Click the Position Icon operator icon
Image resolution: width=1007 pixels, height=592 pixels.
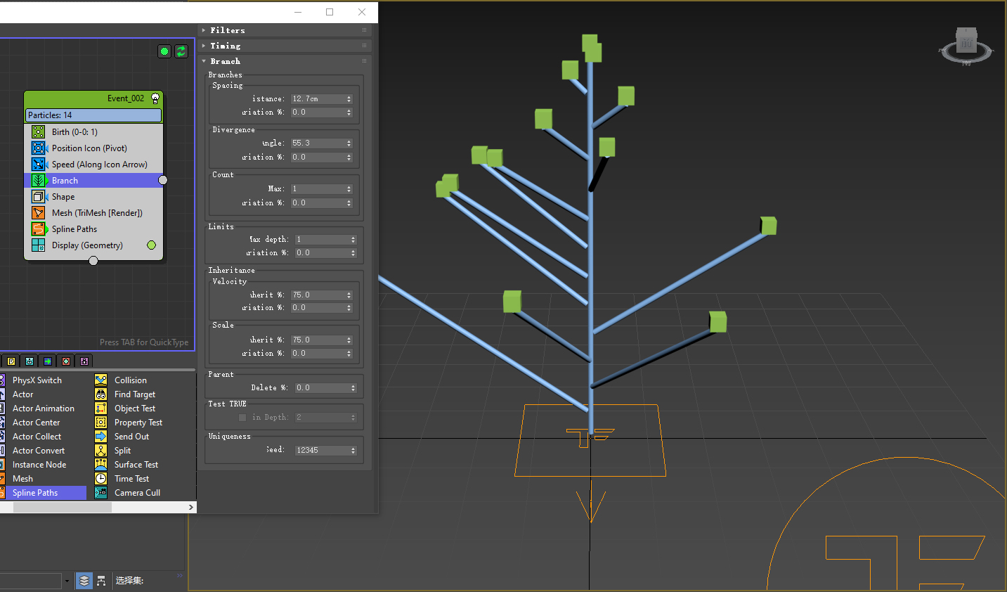(38, 148)
